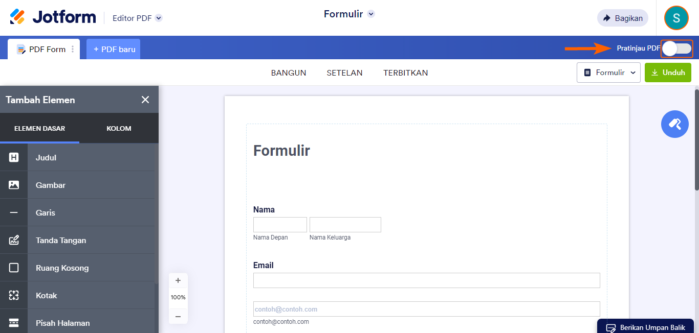Viewport: 699px width, 333px height.
Task: Open the Formulir selector next to Unduh
Action: 608,73
